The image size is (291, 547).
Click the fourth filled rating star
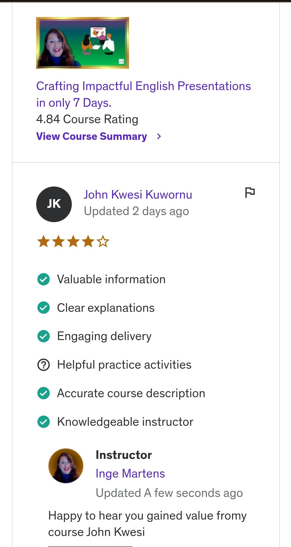click(x=88, y=241)
